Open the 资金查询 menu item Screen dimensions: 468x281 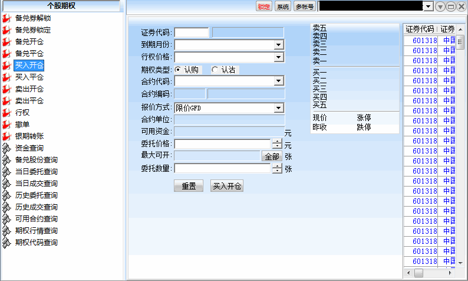click(x=29, y=148)
